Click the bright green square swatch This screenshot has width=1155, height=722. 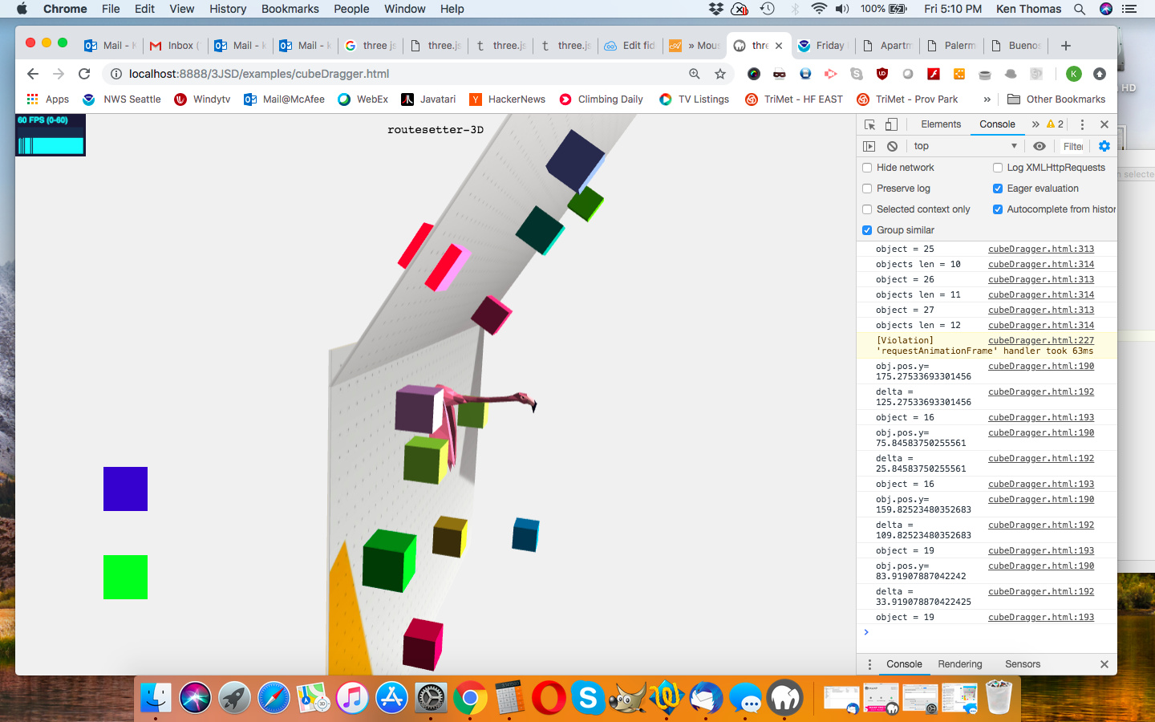[125, 577]
